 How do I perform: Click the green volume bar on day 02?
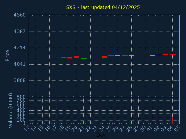pyautogui.click(x=159, y=117)
